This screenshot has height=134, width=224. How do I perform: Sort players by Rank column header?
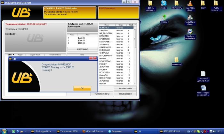click(x=131, y=25)
